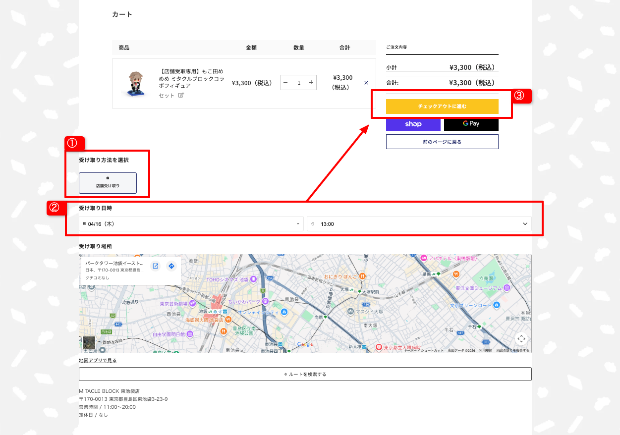The image size is (620, 435).
Task: Click the 数量 column header
Action: click(x=299, y=48)
